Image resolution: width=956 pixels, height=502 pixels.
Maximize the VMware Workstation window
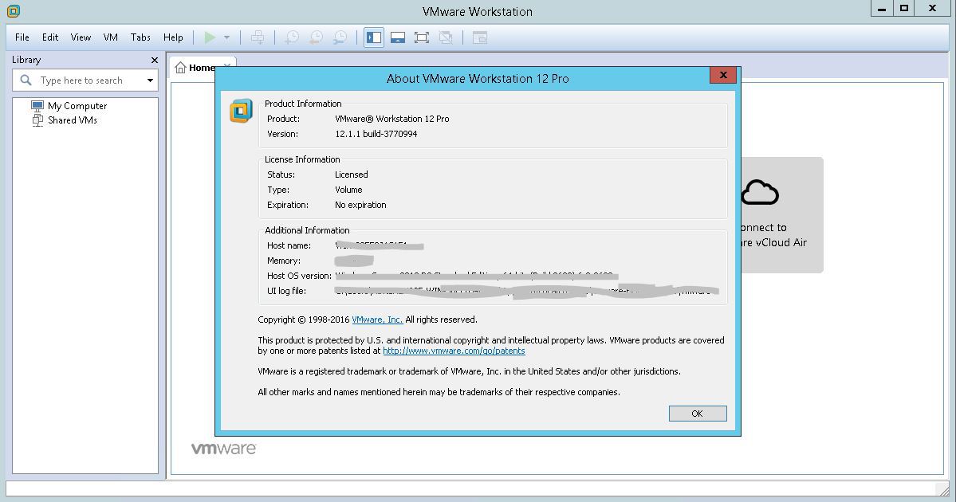tap(904, 9)
